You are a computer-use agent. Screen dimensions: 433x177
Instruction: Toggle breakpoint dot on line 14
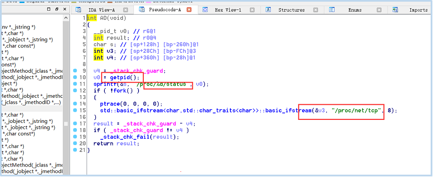click(75, 104)
